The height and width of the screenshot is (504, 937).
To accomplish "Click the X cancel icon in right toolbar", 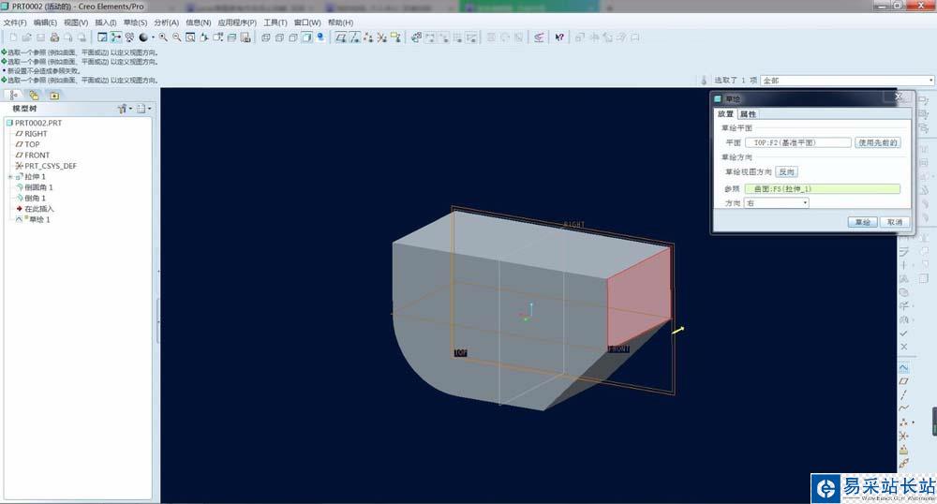I will [x=903, y=347].
